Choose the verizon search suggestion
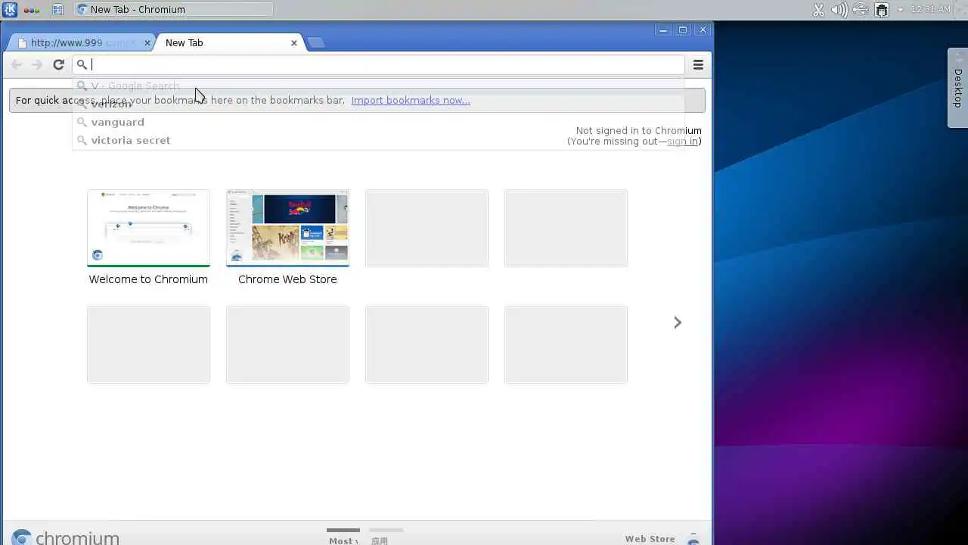The image size is (968, 545). click(x=378, y=104)
